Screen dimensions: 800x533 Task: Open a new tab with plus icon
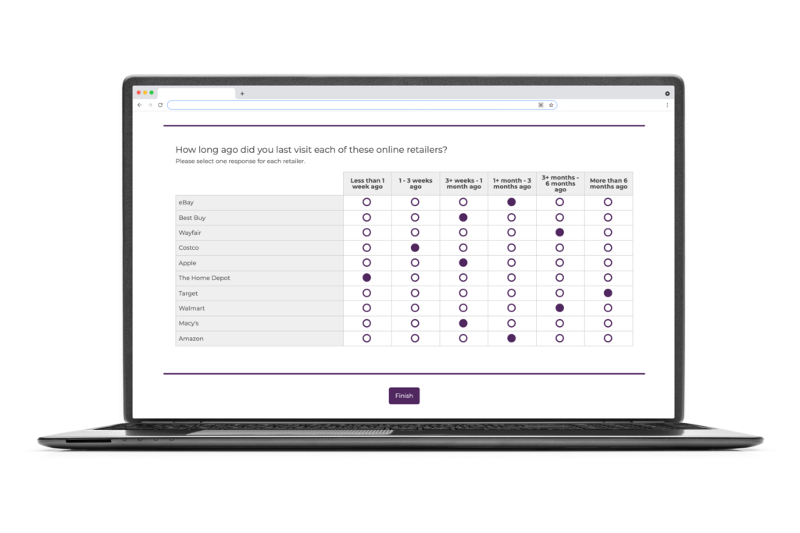click(242, 94)
